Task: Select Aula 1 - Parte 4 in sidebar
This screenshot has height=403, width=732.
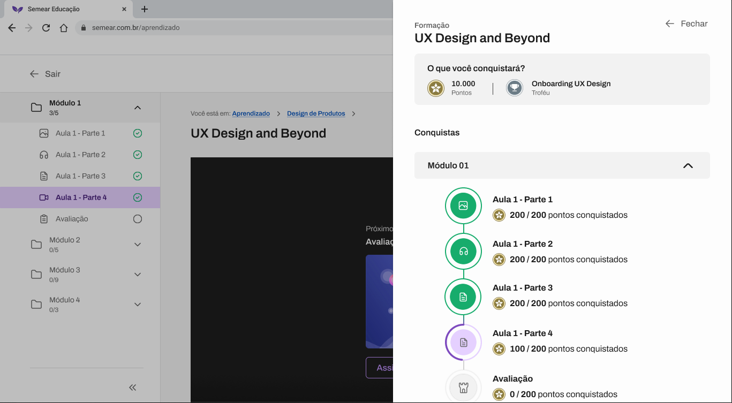Action: click(x=80, y=197)
